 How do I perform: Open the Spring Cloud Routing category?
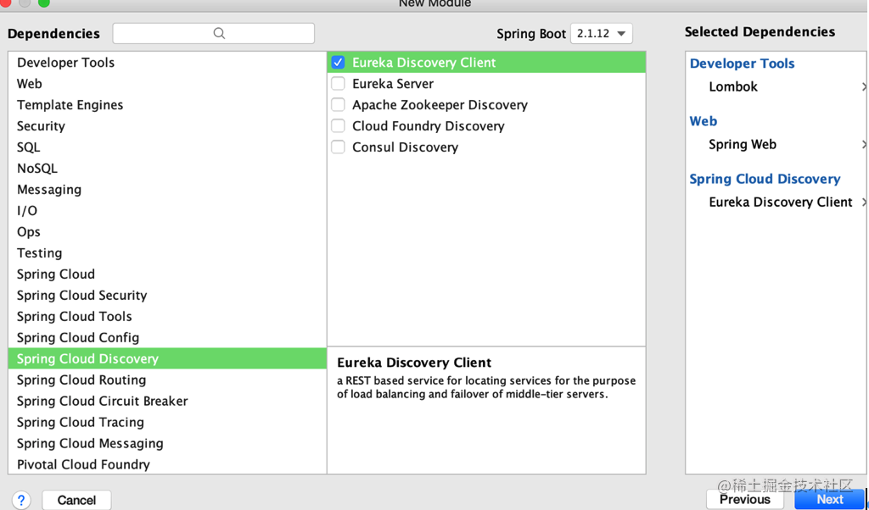tap(167, 380)
